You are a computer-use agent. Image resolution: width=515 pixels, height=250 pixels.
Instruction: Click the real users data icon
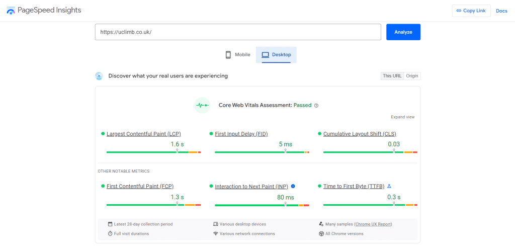pos(99,76)
